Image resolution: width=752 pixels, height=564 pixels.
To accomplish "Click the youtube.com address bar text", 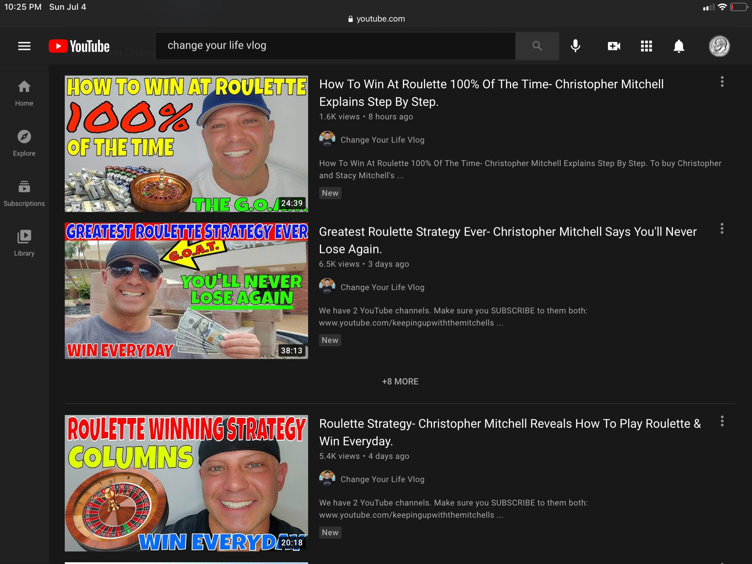I will (x=381, y=19).
